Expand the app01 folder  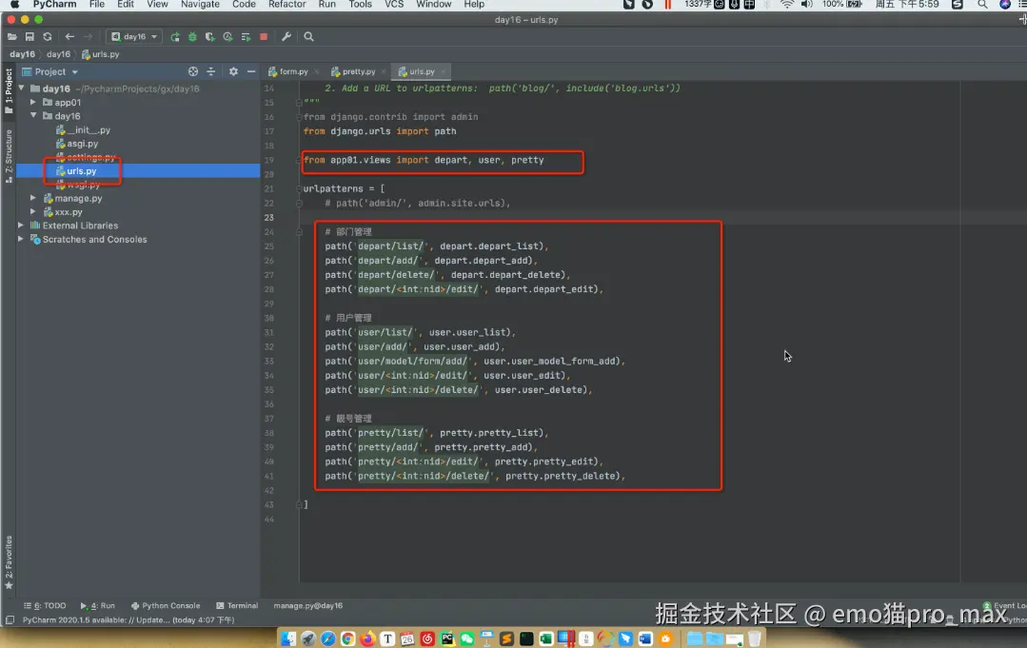pyautogui.click(x=32, y=102)
